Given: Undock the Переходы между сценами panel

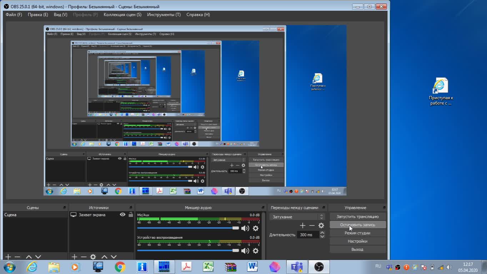Looking at the screenshot, I should [x=324, y=208].
